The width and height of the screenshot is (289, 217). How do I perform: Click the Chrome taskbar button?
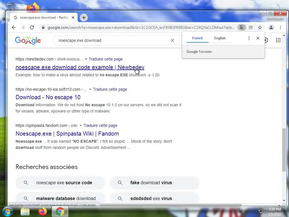tap(60, 211)
